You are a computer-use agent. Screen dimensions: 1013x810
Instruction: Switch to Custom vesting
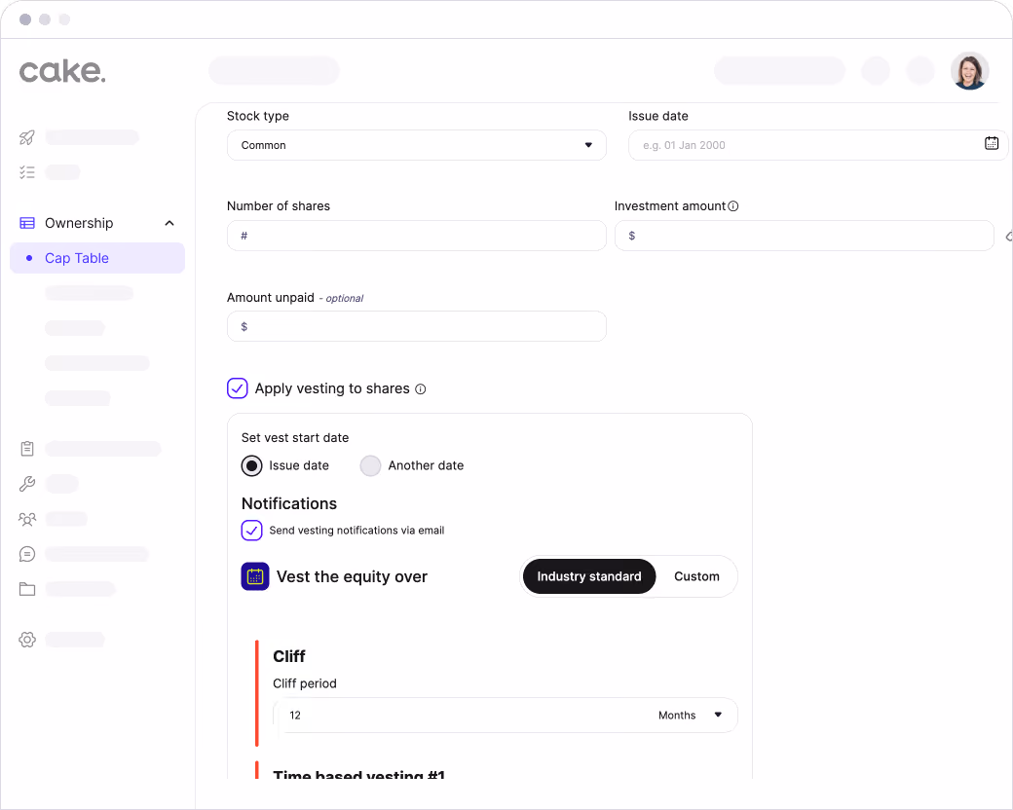click(x=696, y=576)
